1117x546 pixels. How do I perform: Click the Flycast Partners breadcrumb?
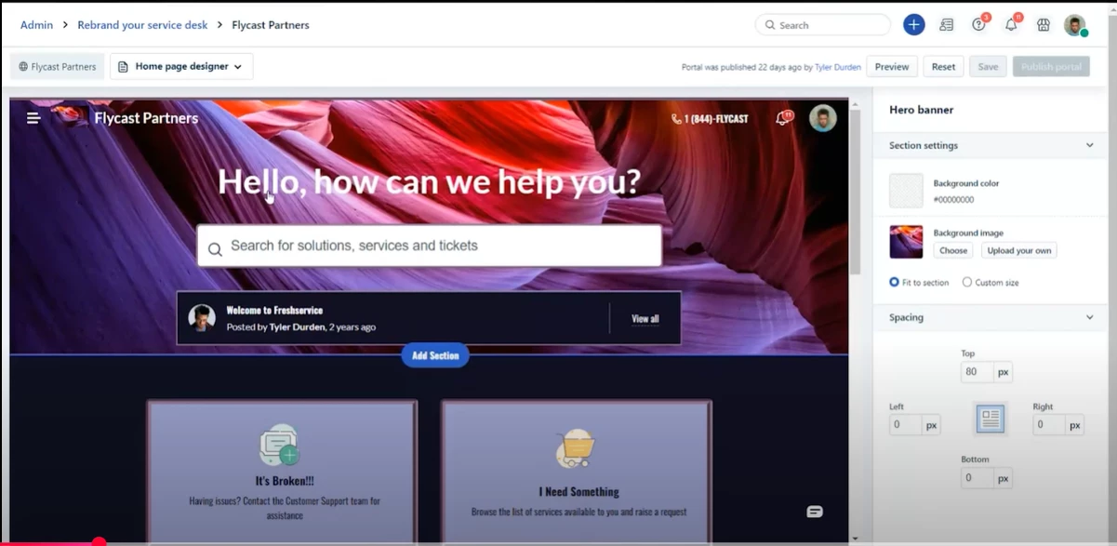click(270, 25)
